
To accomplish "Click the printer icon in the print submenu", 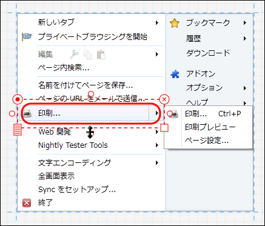I will point(173,114).
